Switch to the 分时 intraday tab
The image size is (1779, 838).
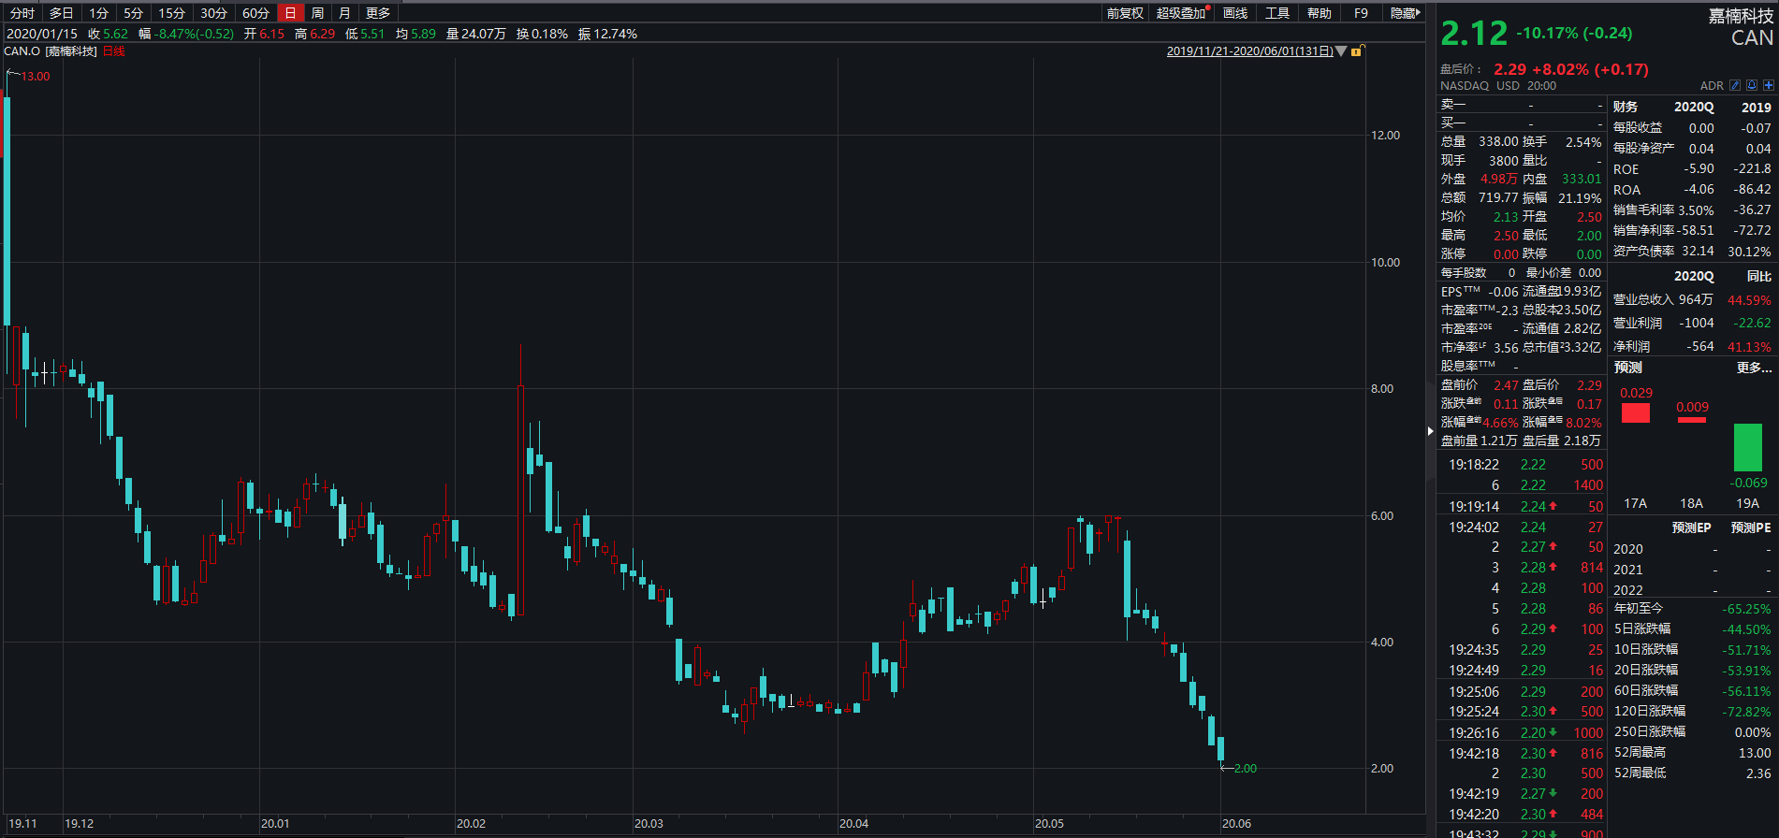(x=22, y=13)
